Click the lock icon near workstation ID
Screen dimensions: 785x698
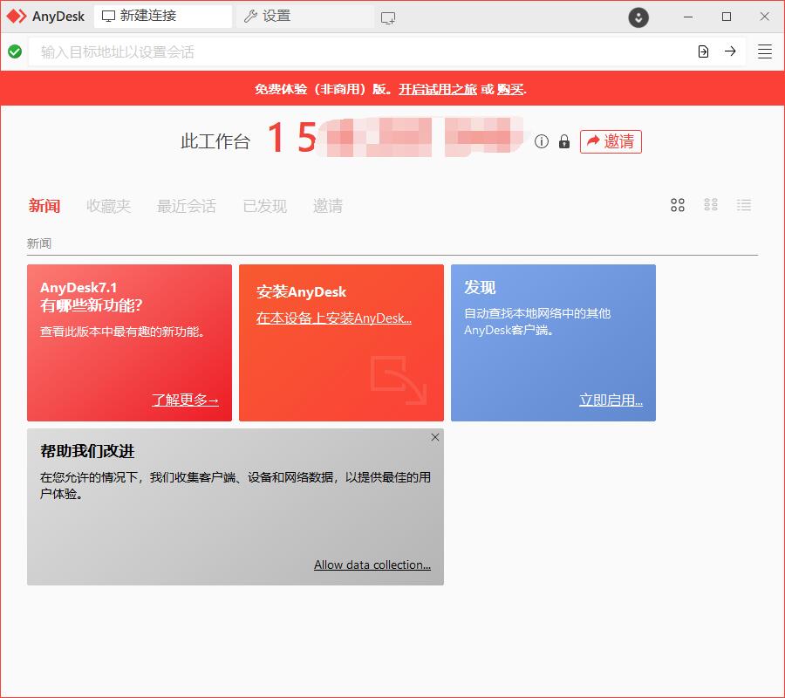[564, 141]
